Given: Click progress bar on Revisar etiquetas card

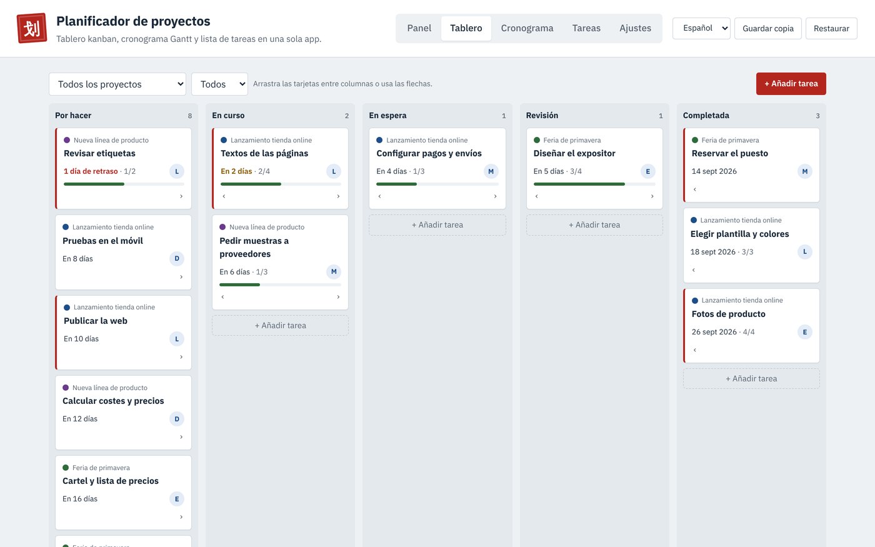Looking at the screenshot, I should point(124,184).
